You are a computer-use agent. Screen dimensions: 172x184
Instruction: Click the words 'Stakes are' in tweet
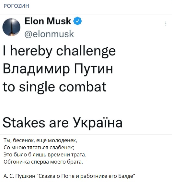[36, 123]
